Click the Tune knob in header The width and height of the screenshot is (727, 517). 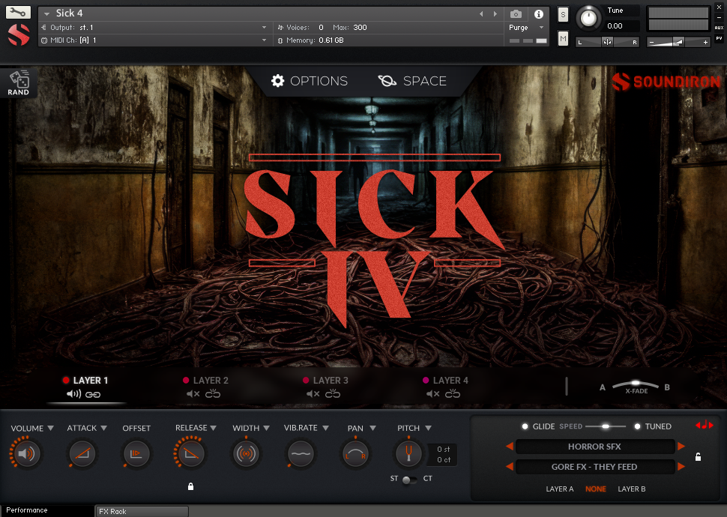point(588,18)
